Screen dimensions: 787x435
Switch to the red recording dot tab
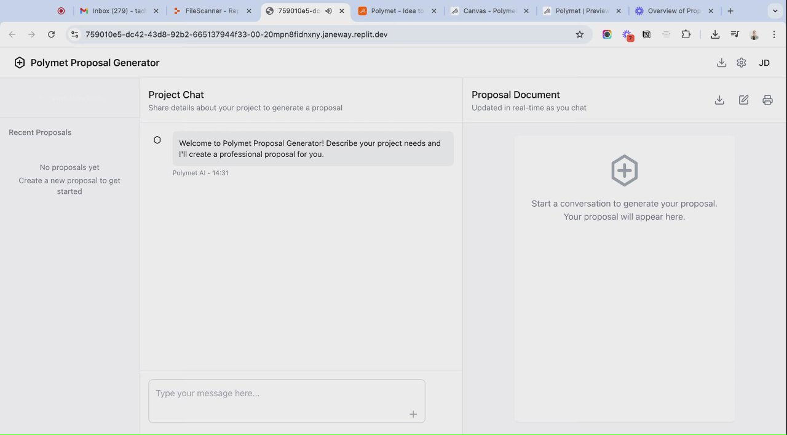61,11
